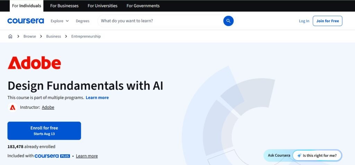
Task: Click the "183,478 already enrolled" text
Action: pyautogui.click(x=32, y=147)
